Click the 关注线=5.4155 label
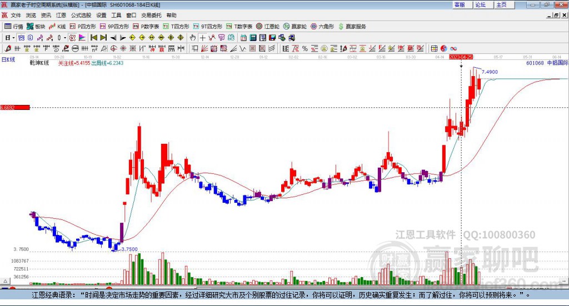 (x=74, y=63)
